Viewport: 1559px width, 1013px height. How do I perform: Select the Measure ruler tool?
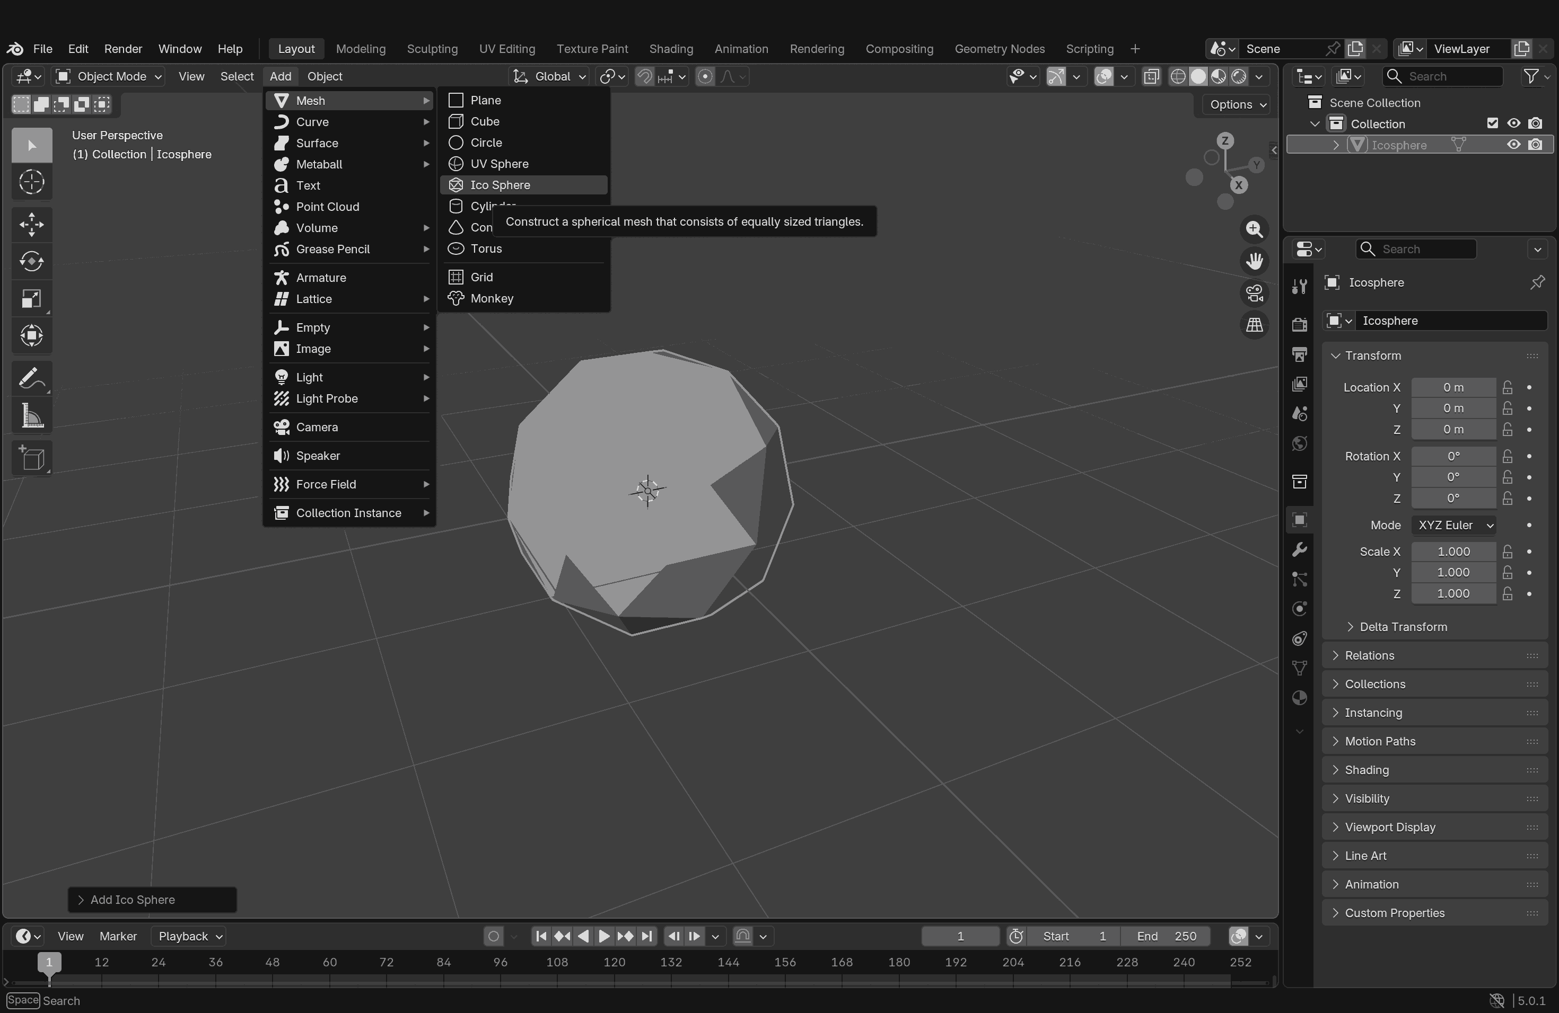click(x=31, y=416)
